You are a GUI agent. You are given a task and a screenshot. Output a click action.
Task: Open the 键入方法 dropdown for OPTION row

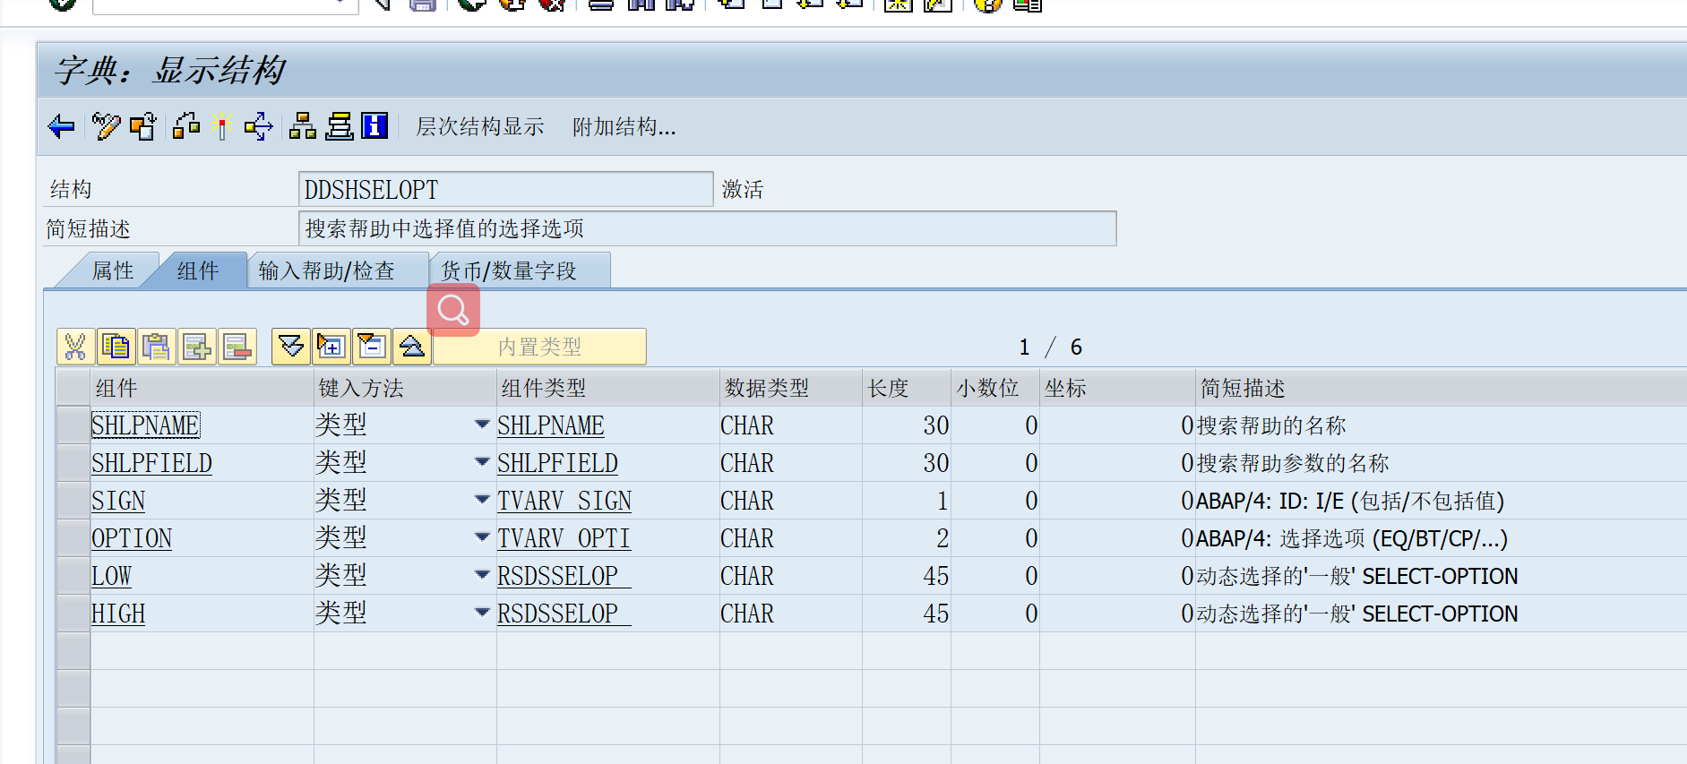coord(482,537)
